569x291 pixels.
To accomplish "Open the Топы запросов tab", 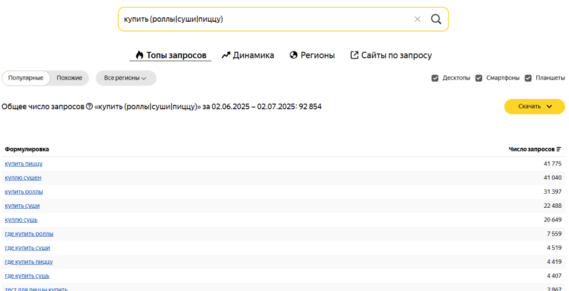I will (171, 56).
